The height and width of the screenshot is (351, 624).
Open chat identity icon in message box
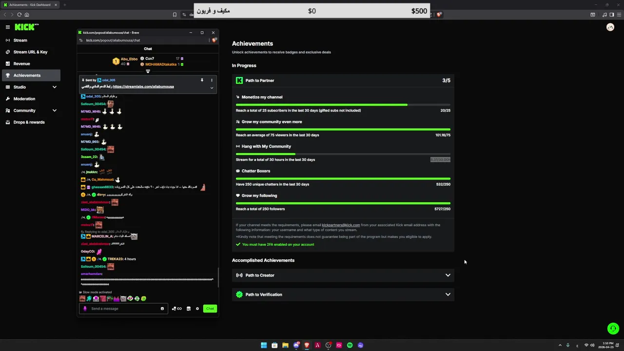(85, 309)
